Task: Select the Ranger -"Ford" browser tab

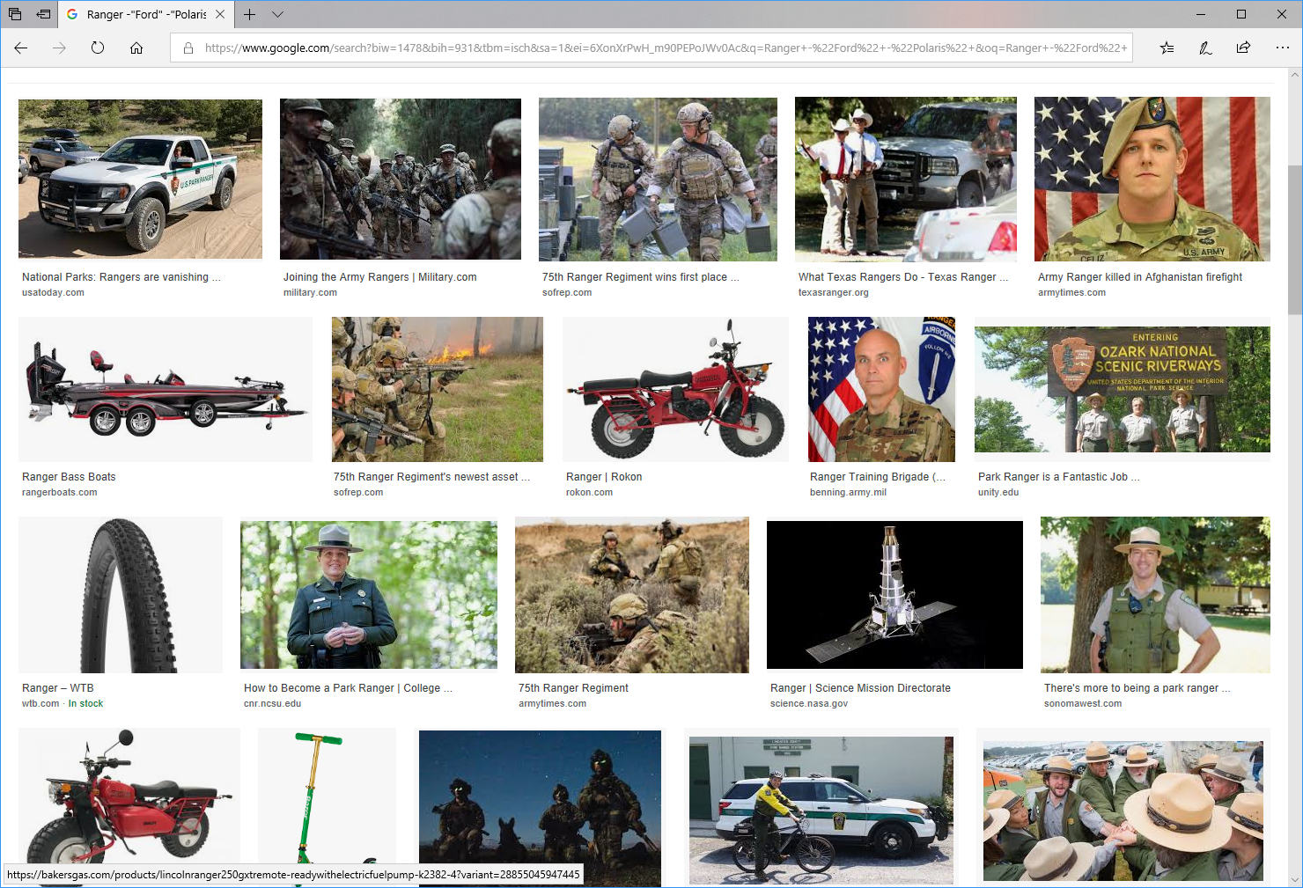Action: pos(141,14)
